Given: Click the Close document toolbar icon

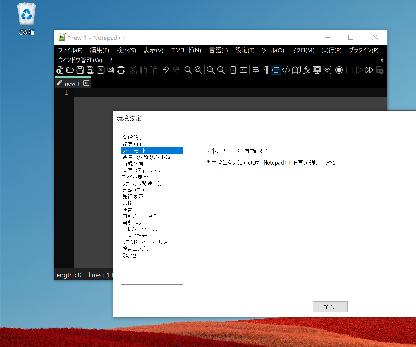Looking at the screenshot, I should (x=101, y=70).
